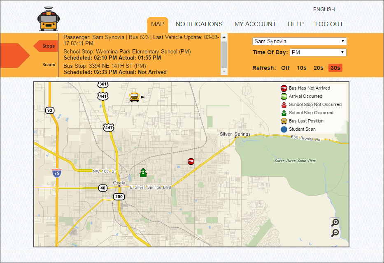Click the green school stop occurred marker near Ocala

tap(143, 173)
